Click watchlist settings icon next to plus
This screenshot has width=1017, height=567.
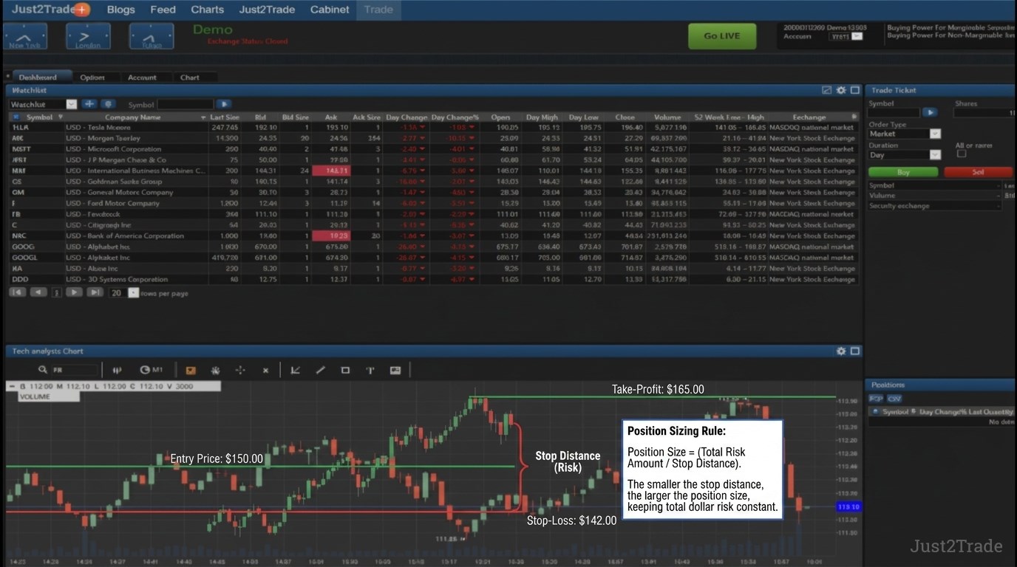coord(108,104)
